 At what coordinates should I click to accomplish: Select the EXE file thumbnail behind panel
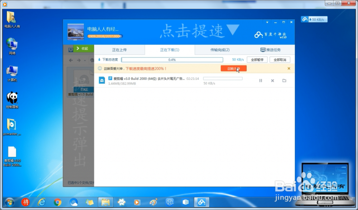point(81,82)
